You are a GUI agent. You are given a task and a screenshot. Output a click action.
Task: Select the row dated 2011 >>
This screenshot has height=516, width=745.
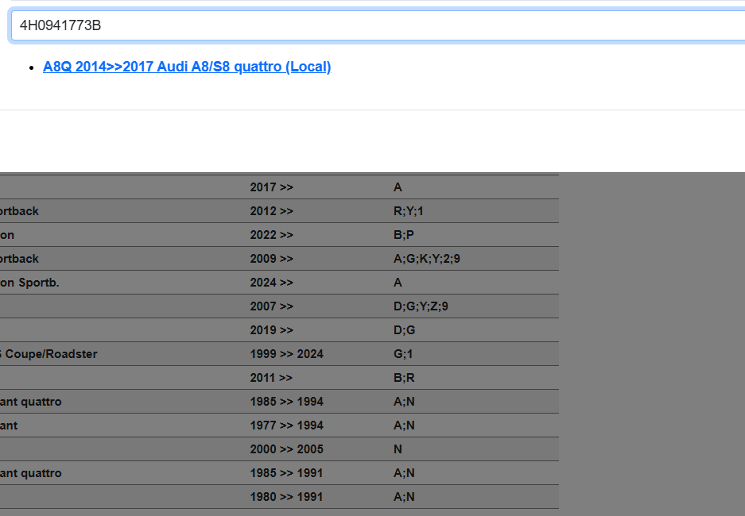pos(272,378)
